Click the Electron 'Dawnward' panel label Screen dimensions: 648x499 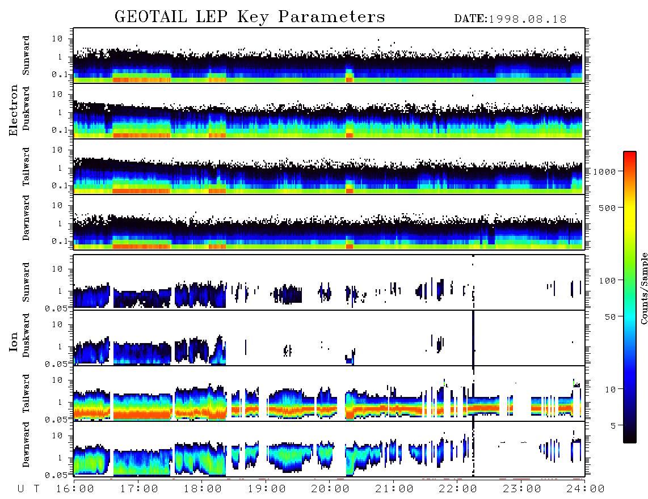click(26, 218)
